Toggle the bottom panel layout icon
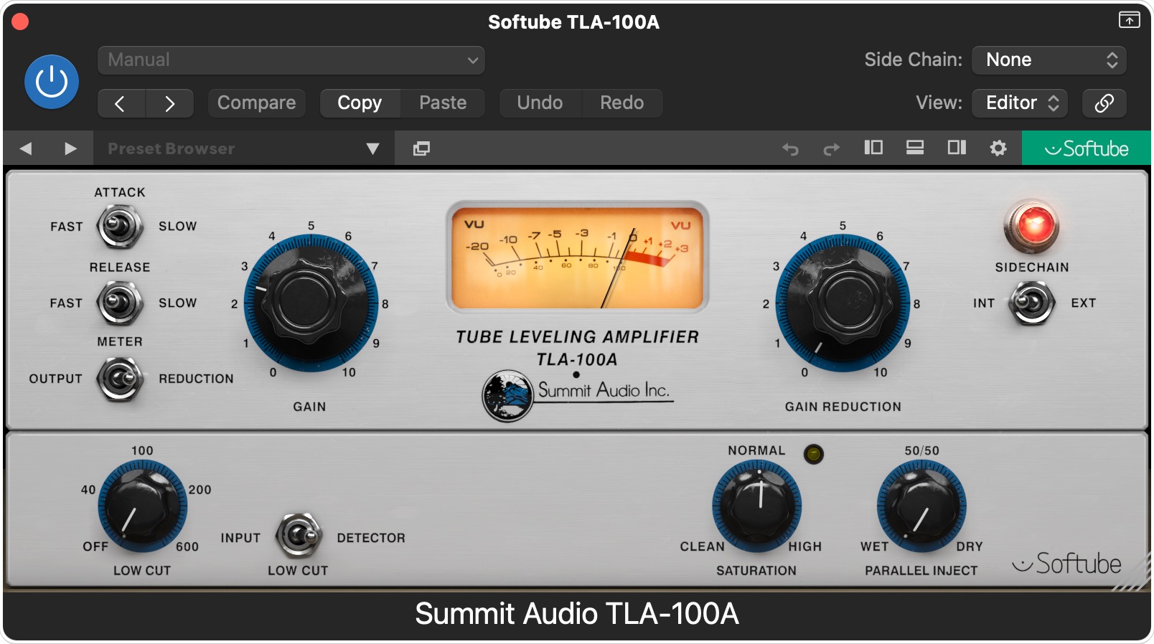Image resolution: width=1154 pixels, height=644 pixels. click(915, 148)
